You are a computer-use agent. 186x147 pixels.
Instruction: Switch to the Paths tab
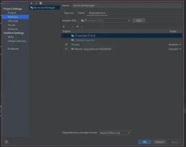81,13
